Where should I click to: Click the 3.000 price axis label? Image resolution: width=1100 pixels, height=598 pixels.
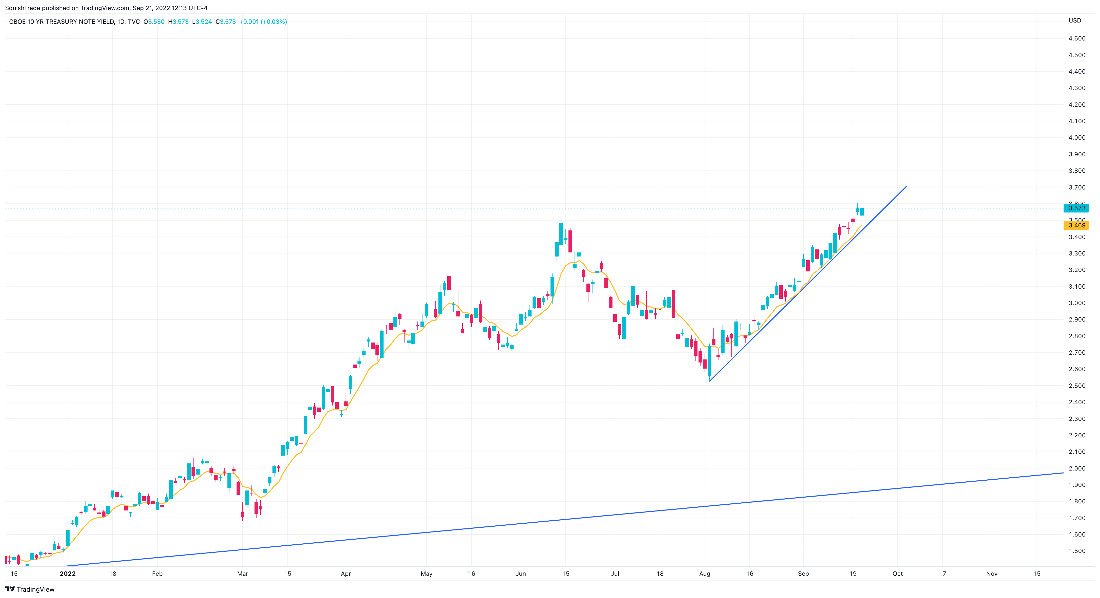pyautogui.click(x=1077, y=303)
